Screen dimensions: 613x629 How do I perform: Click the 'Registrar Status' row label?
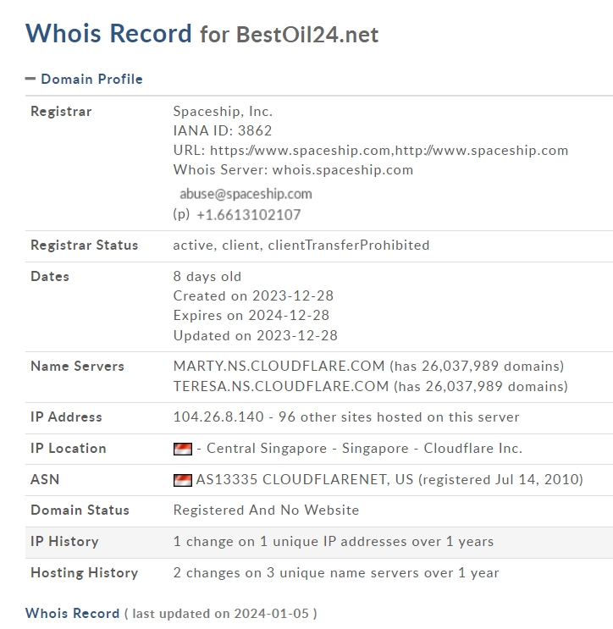coord(85,246)
